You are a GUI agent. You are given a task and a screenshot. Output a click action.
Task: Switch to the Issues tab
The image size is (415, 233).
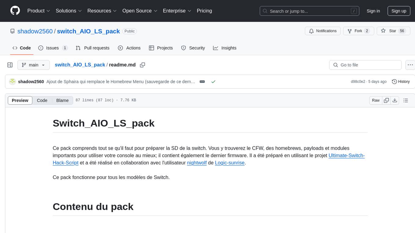pos(53,48)
